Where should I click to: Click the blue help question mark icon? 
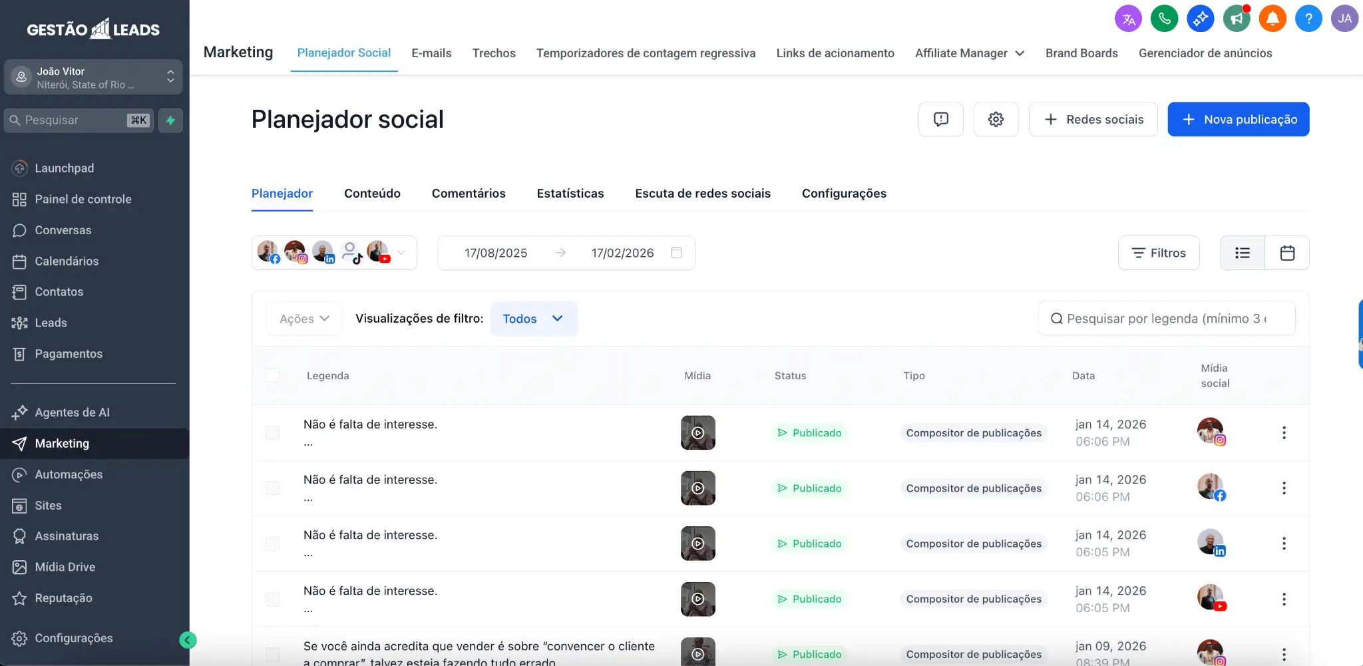(1308, 19)
